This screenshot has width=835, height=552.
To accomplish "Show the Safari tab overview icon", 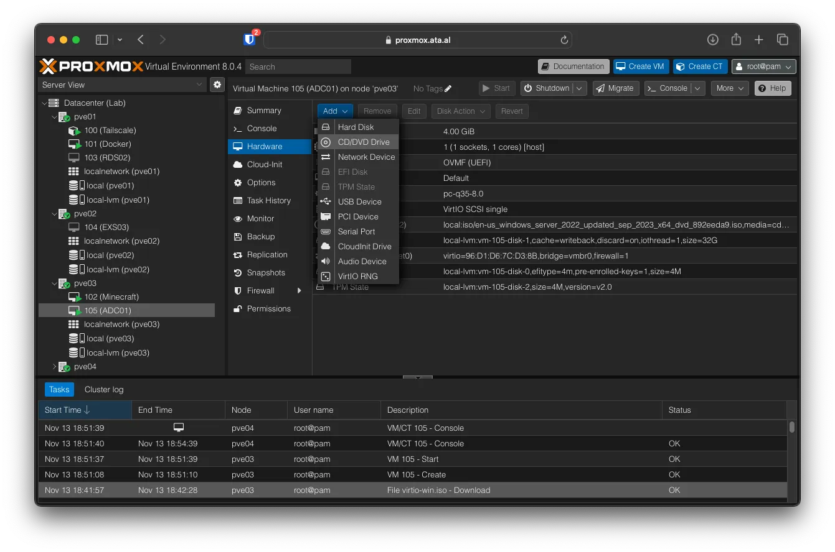I will [783, 40].
